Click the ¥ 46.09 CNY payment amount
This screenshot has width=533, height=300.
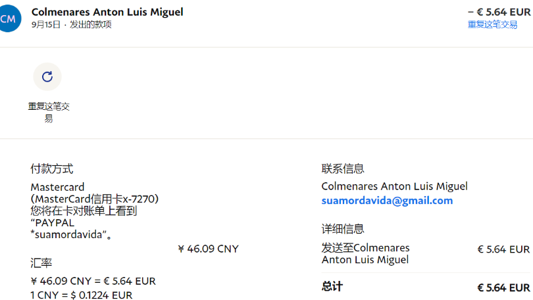pyautogui.click(x=208, y=249)
